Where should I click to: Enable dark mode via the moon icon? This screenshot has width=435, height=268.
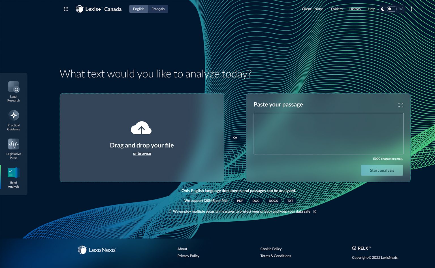point(382,9)
